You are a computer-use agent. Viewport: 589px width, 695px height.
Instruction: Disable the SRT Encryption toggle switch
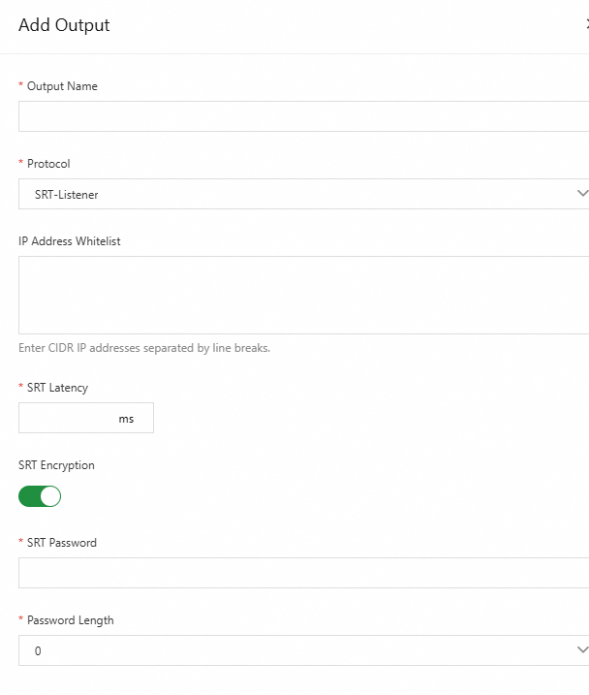[x=40, y=496]
